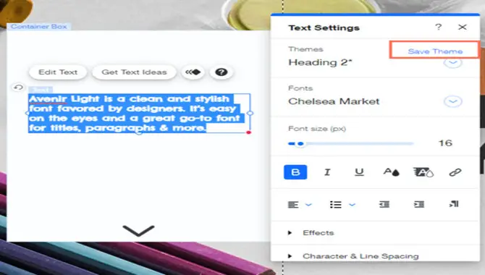Open the text highlight color icon
Image resolution: width=485 pixels, height=275 pixels.
tap(423, 172)
